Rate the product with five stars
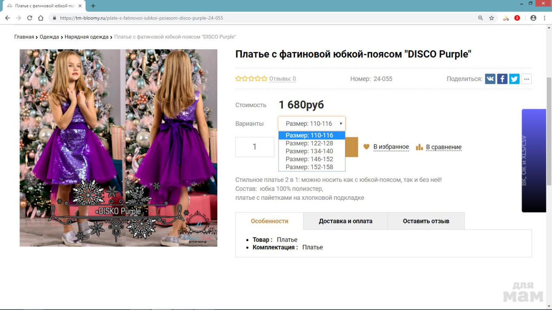 point(264,79)
